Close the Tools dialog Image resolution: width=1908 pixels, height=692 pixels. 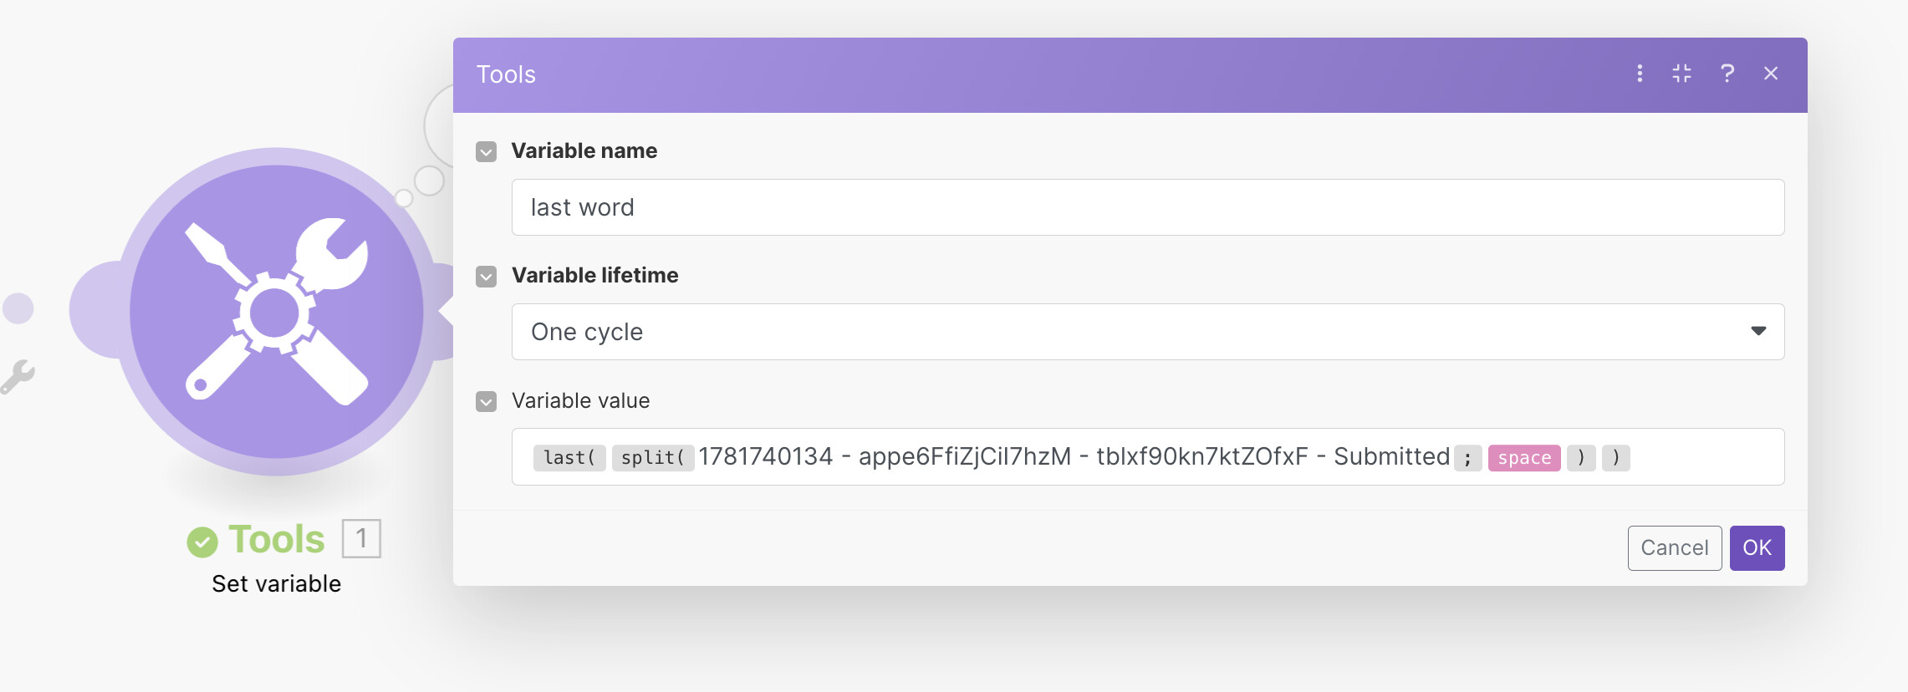click(1771, 74)
